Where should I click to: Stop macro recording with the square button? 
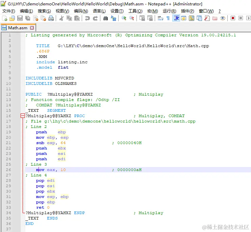(x=241, y=18)
